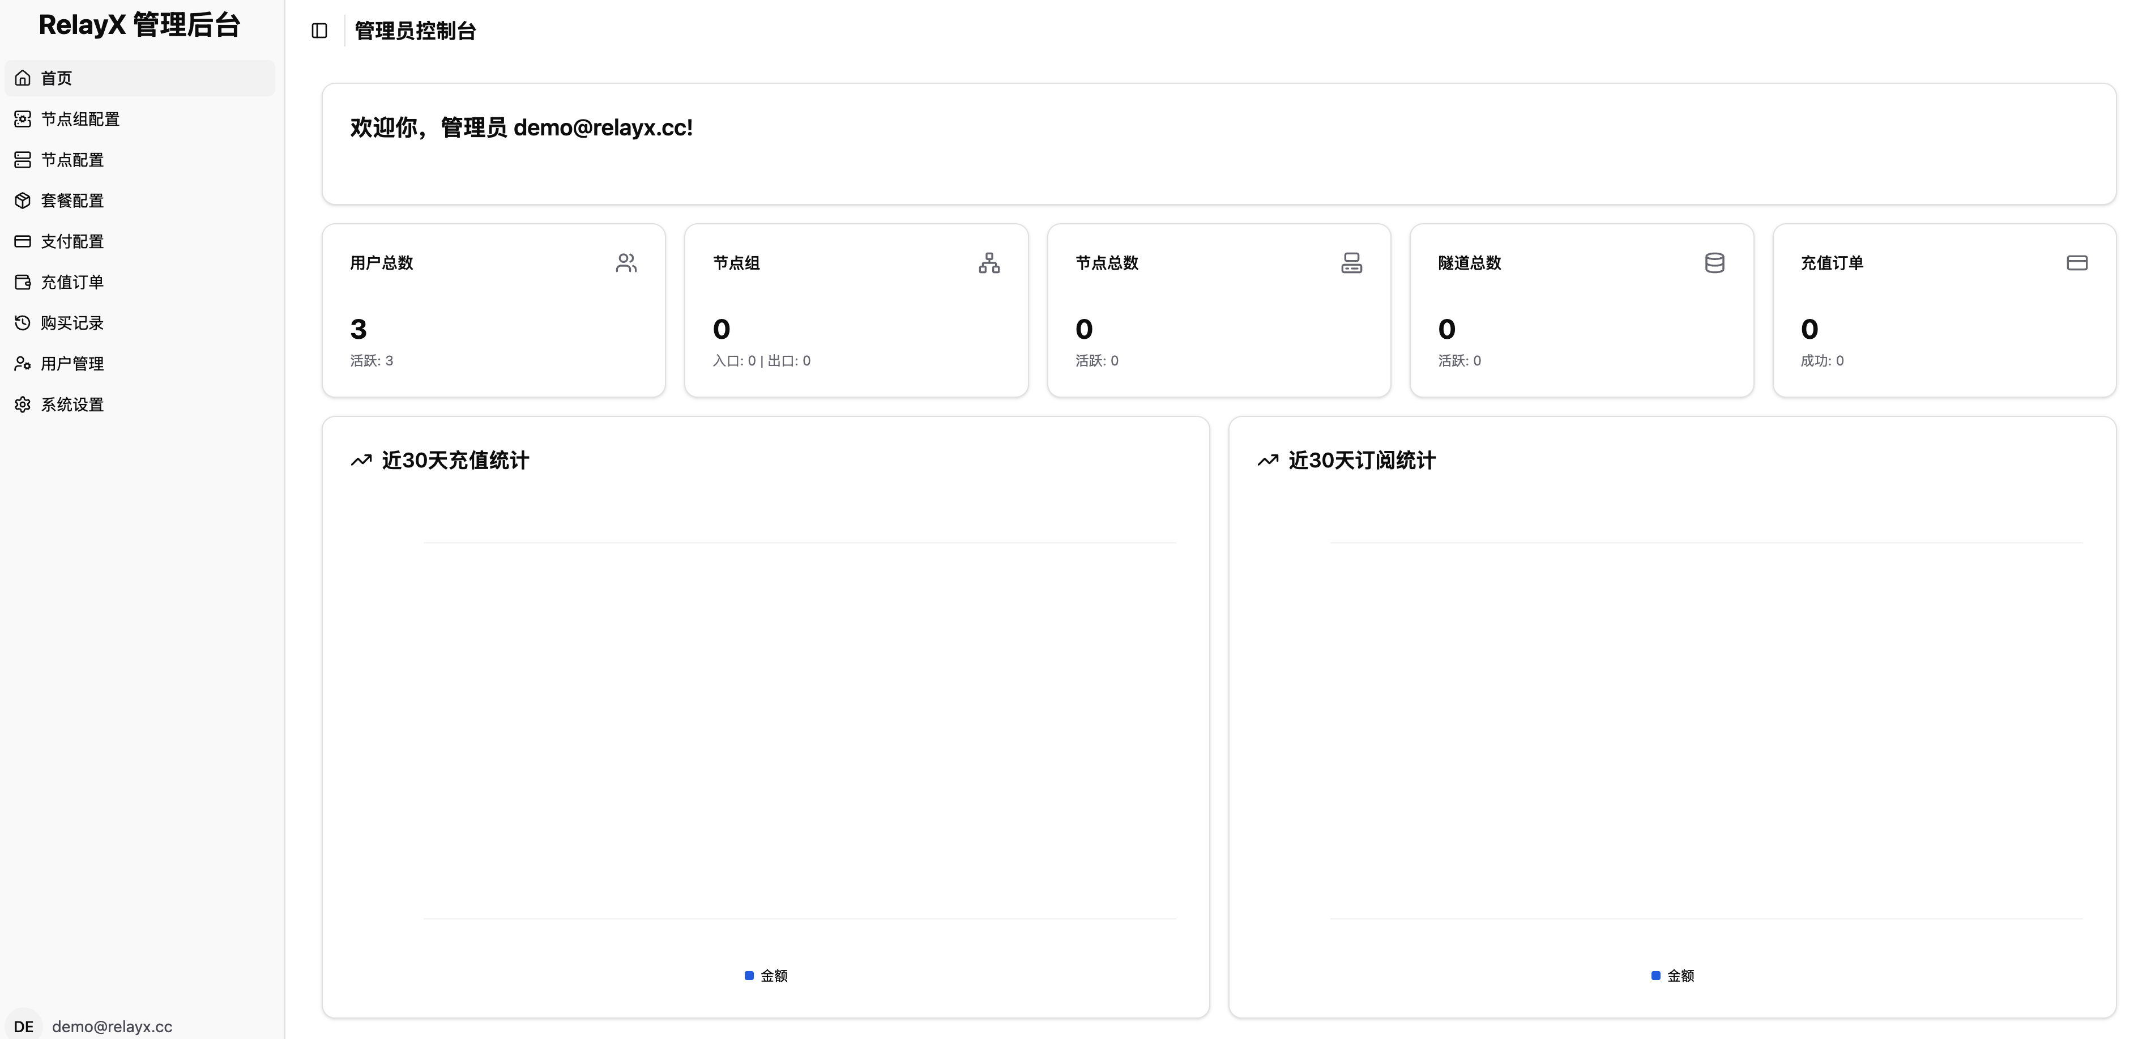Click the network icon on 节点组 card

(x=989, y=263)
